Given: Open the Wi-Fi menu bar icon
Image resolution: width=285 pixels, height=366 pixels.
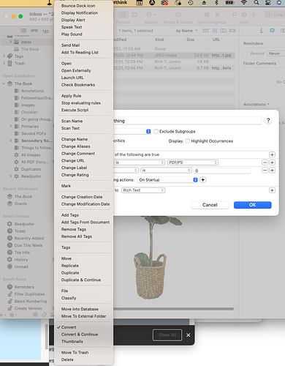Looking at the screenshot, I should pos(244,3).
